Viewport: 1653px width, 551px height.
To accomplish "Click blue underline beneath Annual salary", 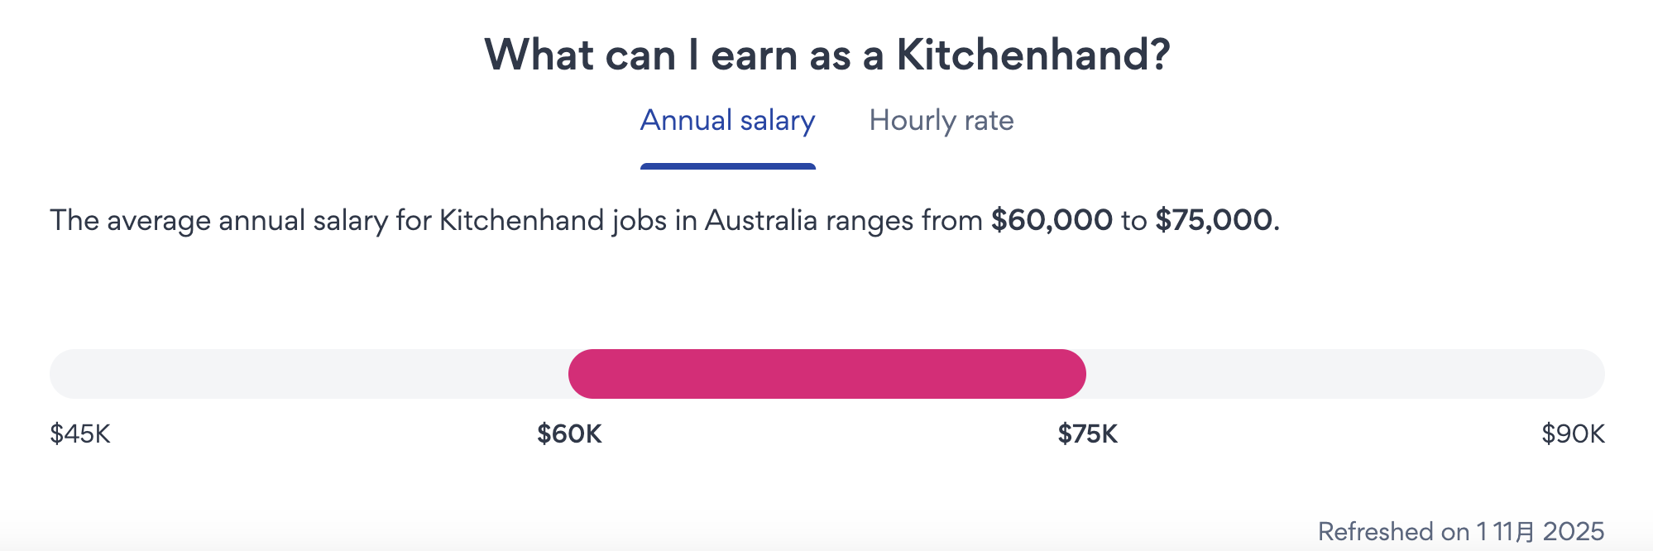I will [x=727, y=166].
